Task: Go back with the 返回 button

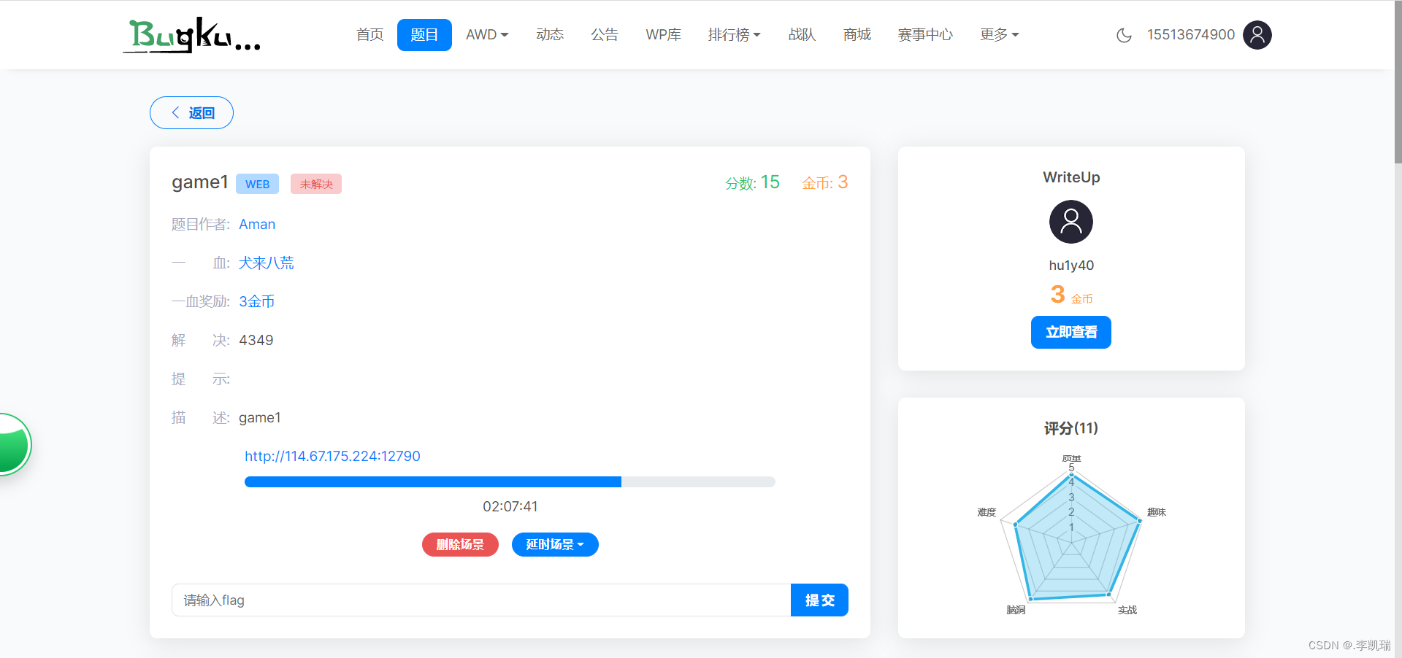Action: [x=191, y=113]
